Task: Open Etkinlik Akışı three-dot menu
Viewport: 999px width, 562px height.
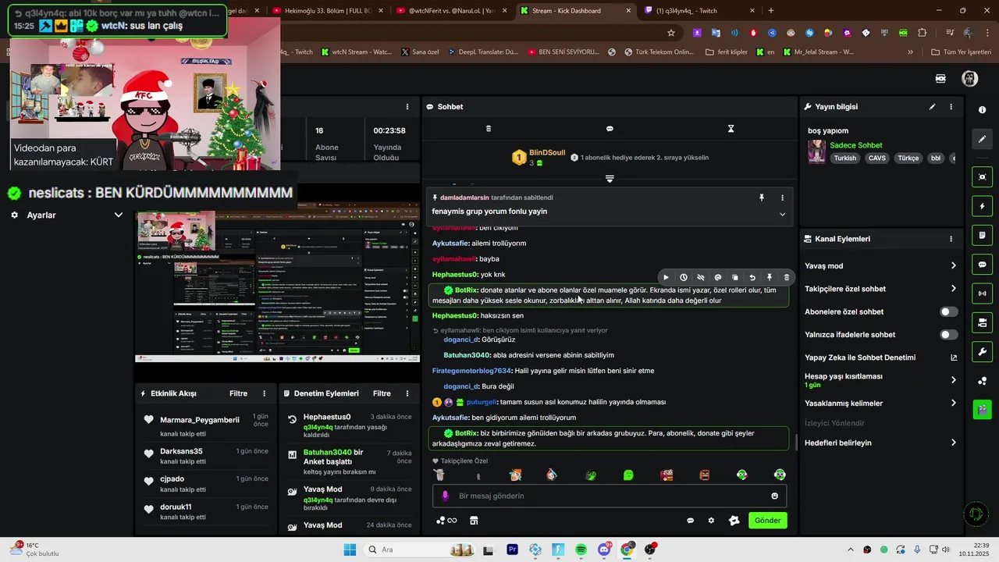Action: click(x=264, y=393)
